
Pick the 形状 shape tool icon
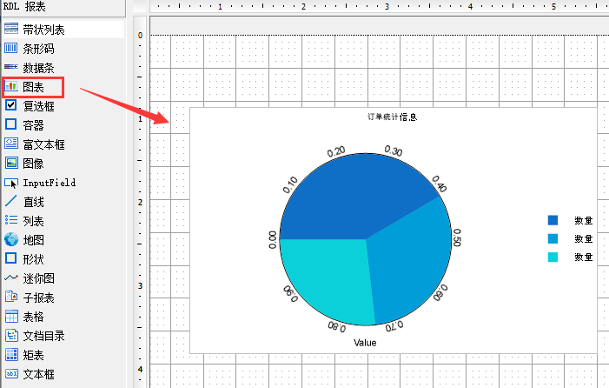point(11,258)
